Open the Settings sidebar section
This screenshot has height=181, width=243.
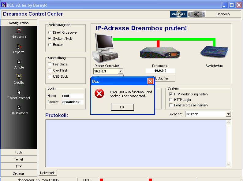pyautogui.click(x=19, y=173)
